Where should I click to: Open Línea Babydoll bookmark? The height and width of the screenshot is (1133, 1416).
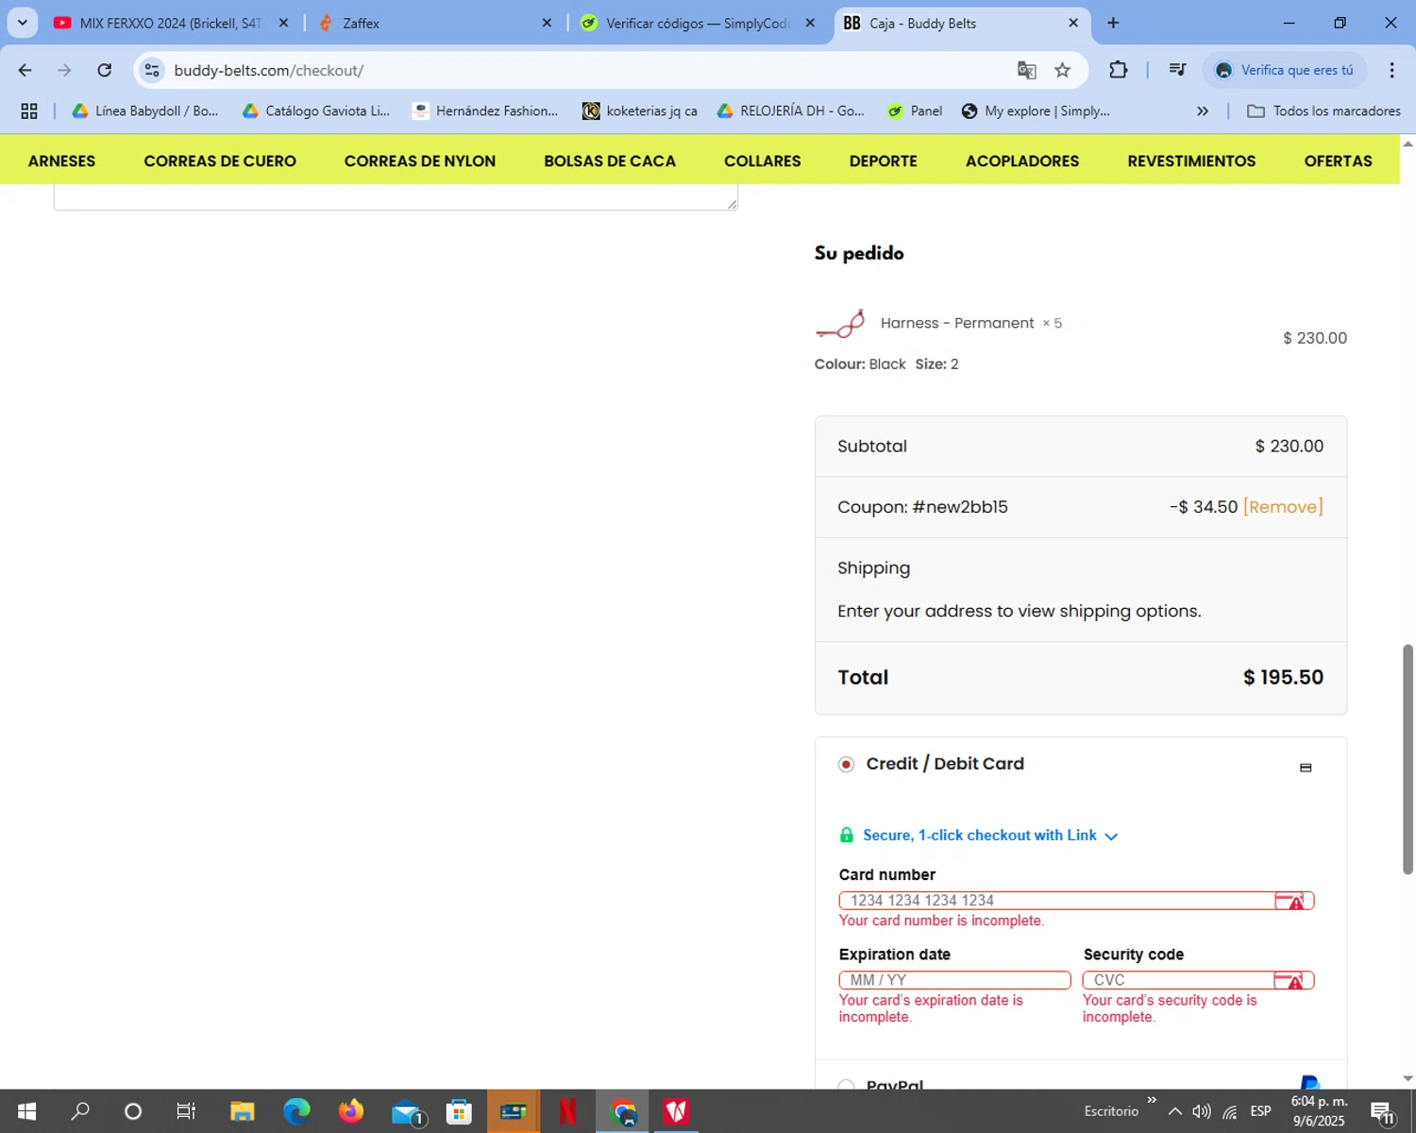click(x=145, y=111)
